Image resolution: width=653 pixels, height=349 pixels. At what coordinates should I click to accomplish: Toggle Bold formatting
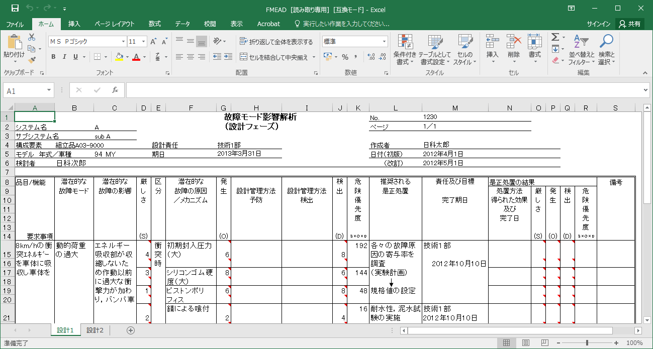[54, 57]
